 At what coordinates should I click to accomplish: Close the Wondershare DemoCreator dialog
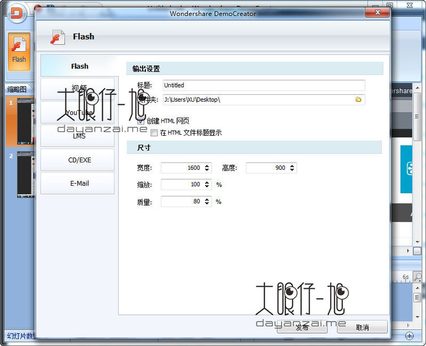[x=377, y=12]
